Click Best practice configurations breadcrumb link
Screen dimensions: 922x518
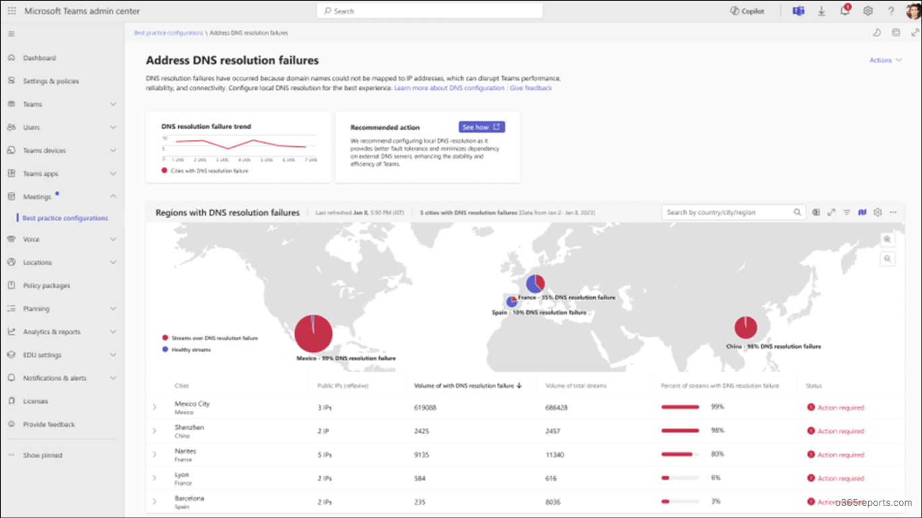pyautogui.click(x=168, y=32)
